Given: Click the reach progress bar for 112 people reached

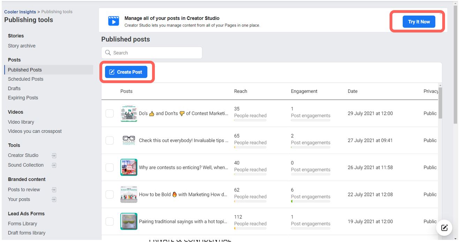Looking at the screenshot, I should (250, 228).
